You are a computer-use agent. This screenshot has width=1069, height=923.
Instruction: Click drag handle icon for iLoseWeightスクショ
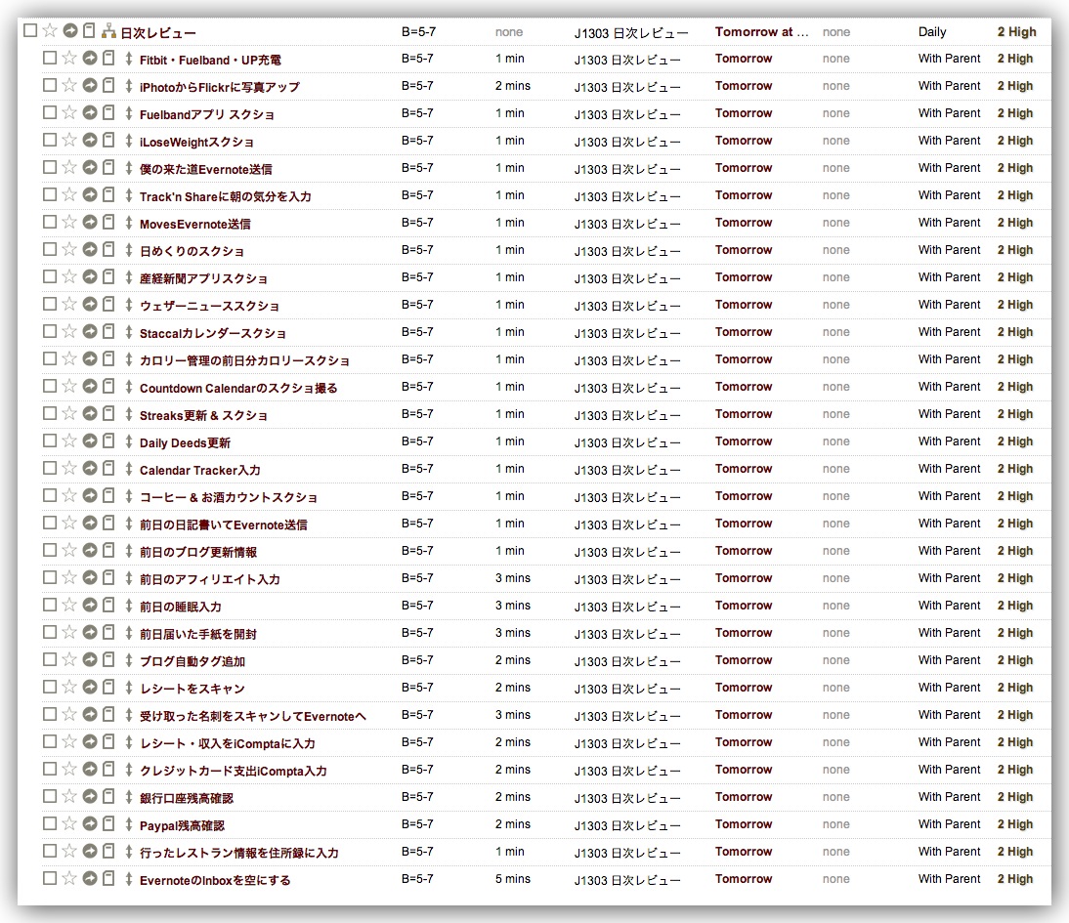(x=128, y=141)
